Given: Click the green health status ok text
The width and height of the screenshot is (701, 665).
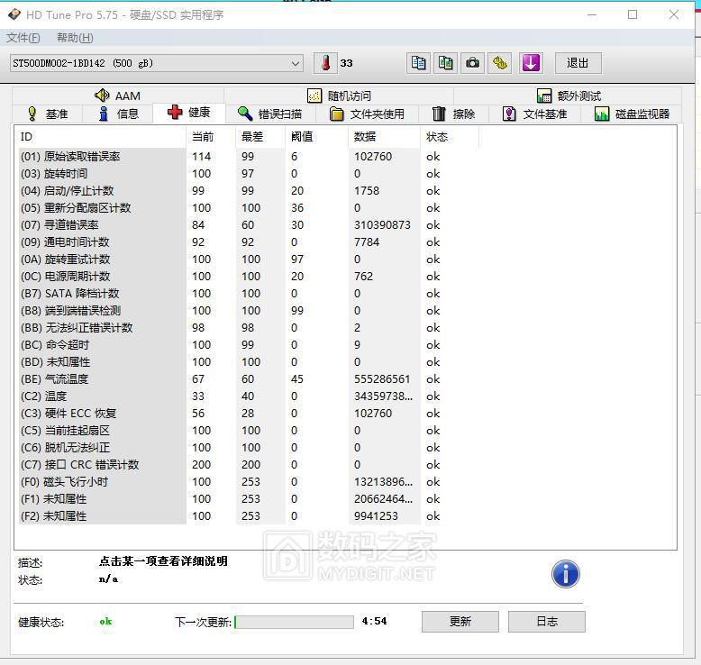Looking at the screenshot, I should (x=106, y=621).
